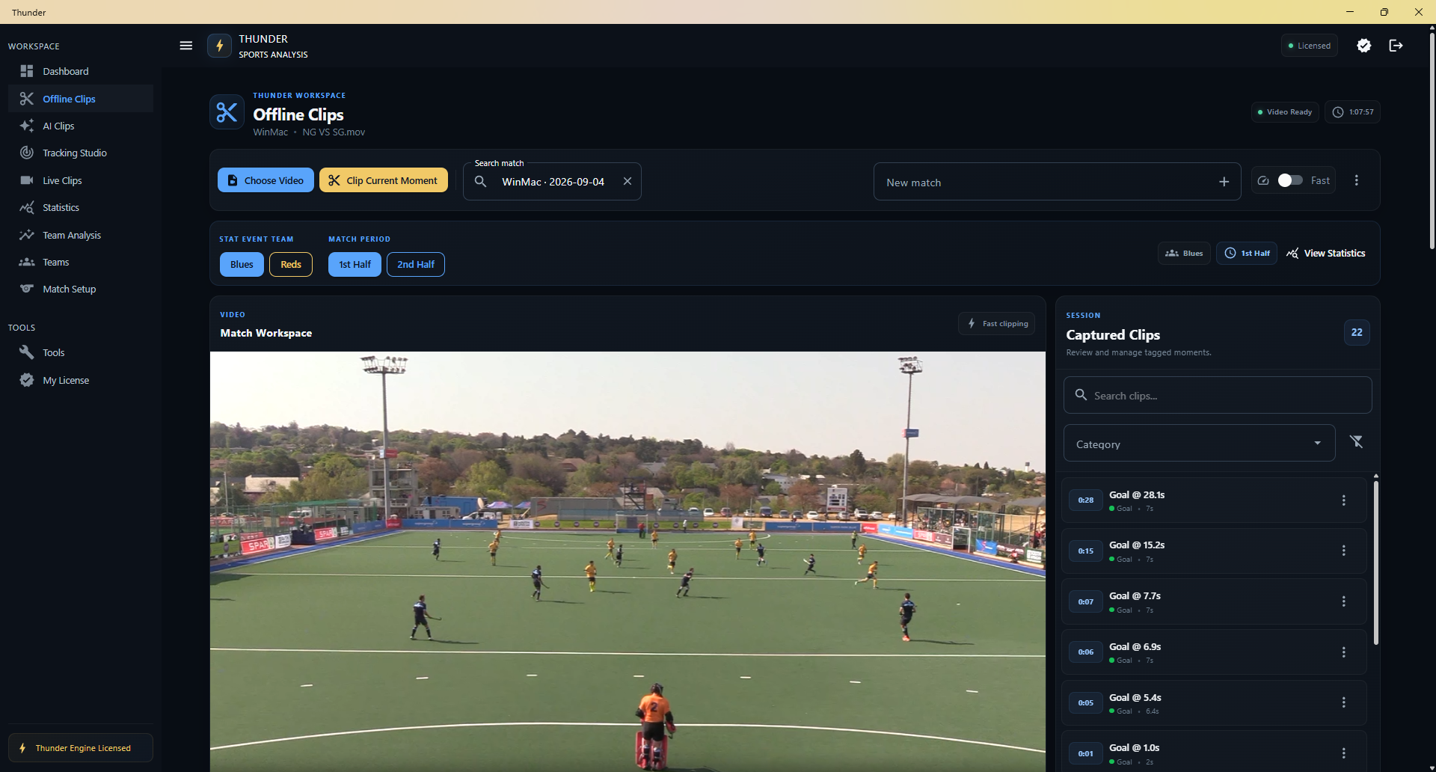Click Clip Current Moment button

384,180
